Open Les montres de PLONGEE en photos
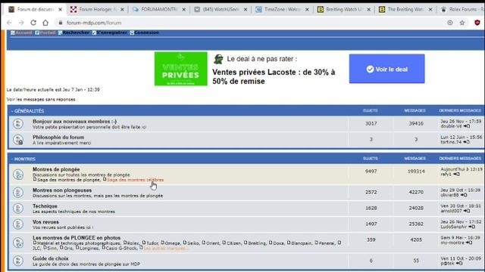485x272 pixels. coord(77,238)
